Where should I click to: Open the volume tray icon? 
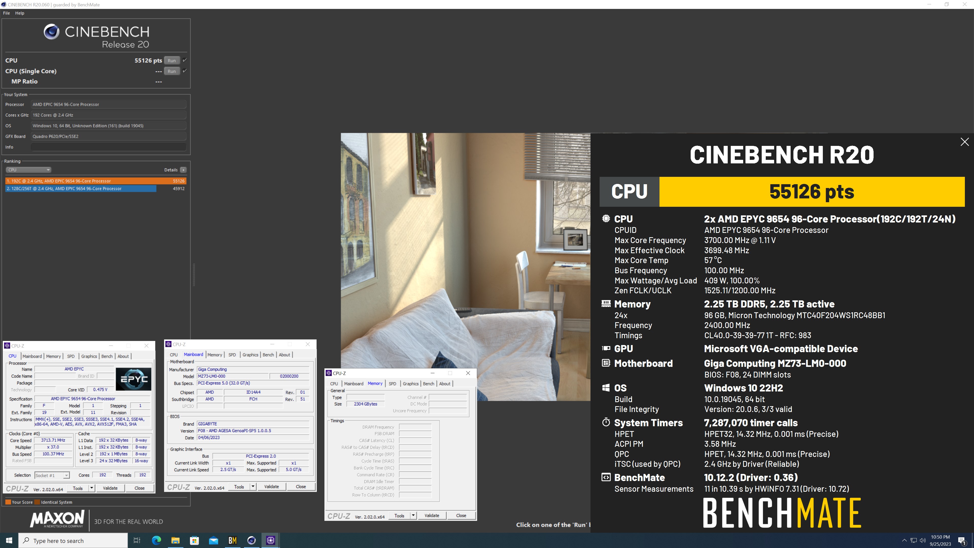923,540
